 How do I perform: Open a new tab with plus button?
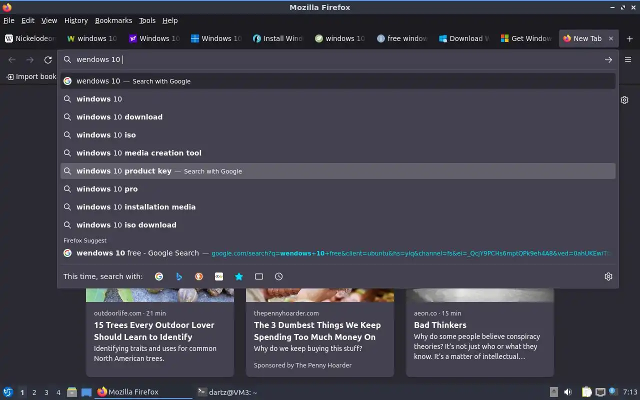click(x=629, y=38)
